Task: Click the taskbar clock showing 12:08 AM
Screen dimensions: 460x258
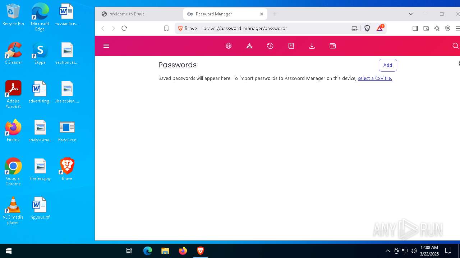Action: [x=429, y=251]
